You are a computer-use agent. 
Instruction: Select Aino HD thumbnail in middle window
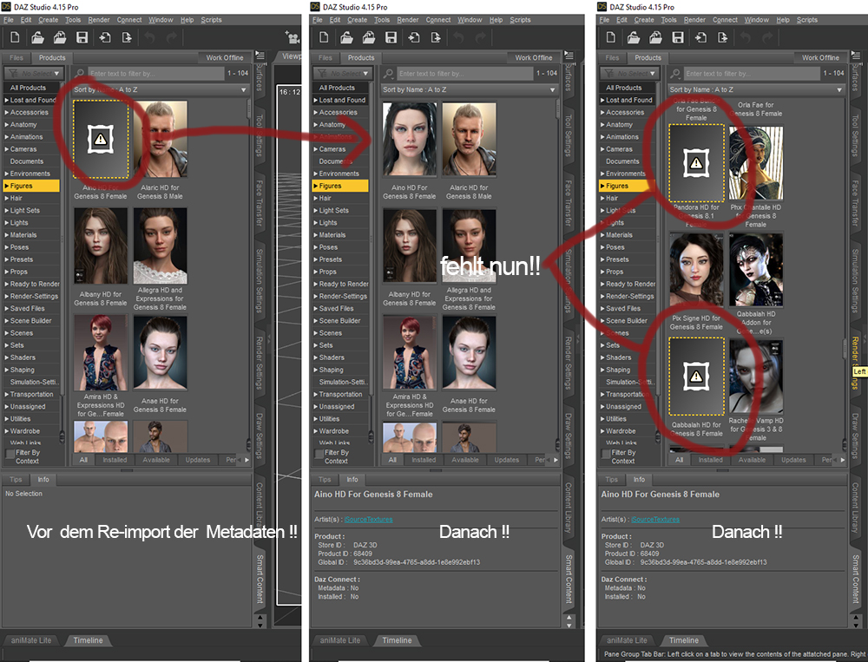pyautogui.click(x=410, y=139)
